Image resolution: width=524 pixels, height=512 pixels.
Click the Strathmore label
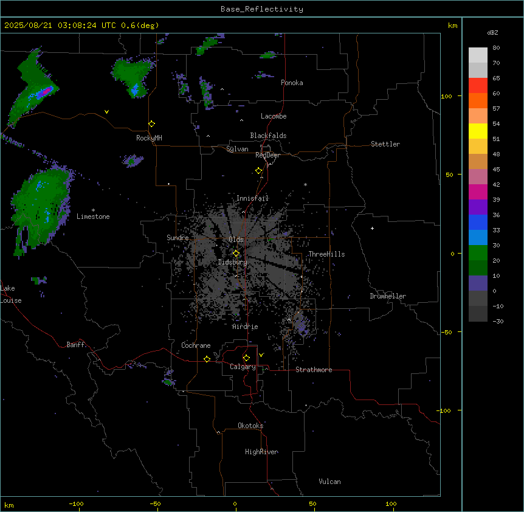[314, 370]
